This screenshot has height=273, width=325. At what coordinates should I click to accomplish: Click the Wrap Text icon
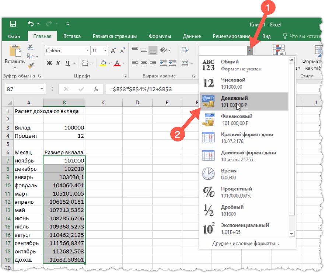[185, 50]
